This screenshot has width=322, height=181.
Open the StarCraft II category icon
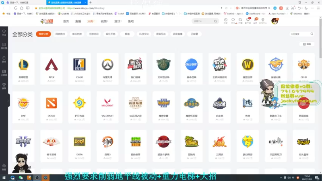(23, 142)
